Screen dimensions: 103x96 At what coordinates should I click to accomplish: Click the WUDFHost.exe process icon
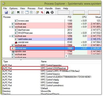point(16,33)
